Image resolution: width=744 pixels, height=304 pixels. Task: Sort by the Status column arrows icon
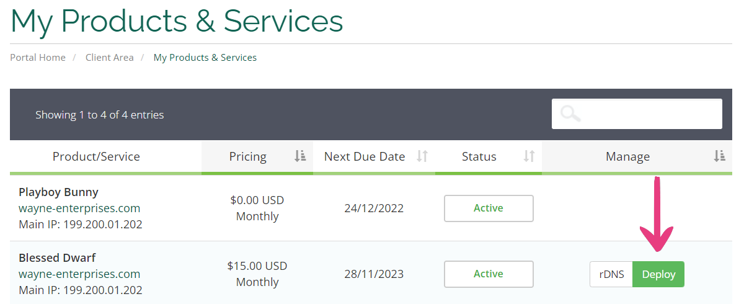point(529,156)
